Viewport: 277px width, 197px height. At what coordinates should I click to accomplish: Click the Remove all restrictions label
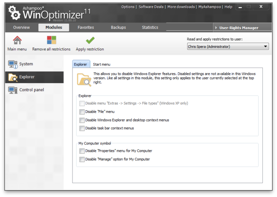[51, 49]
